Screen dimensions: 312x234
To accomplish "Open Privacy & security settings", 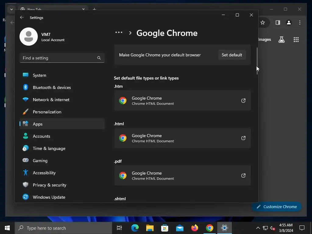I will 62,185.
